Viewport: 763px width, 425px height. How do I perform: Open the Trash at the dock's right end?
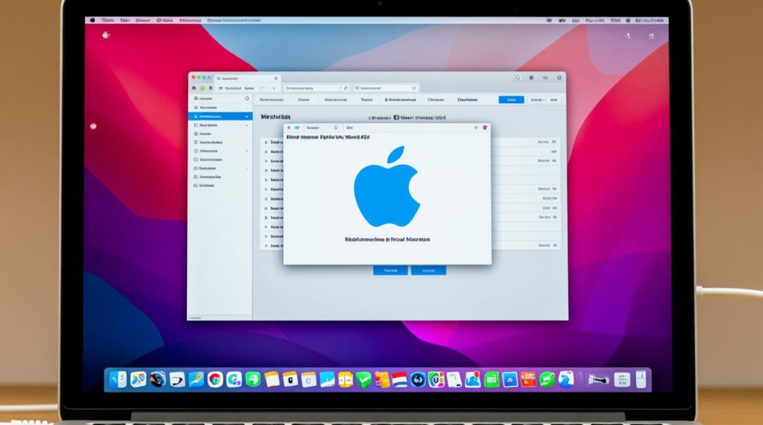pyautogui.click(x=641, y=380)
